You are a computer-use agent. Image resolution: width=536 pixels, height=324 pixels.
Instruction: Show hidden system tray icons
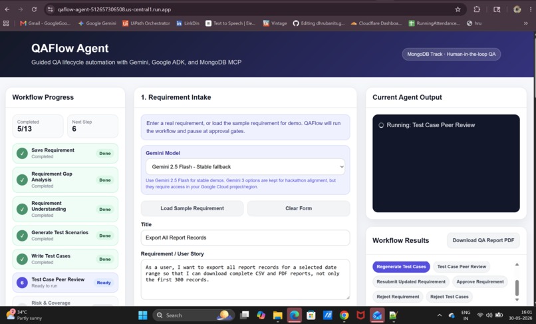pos(440,315)
